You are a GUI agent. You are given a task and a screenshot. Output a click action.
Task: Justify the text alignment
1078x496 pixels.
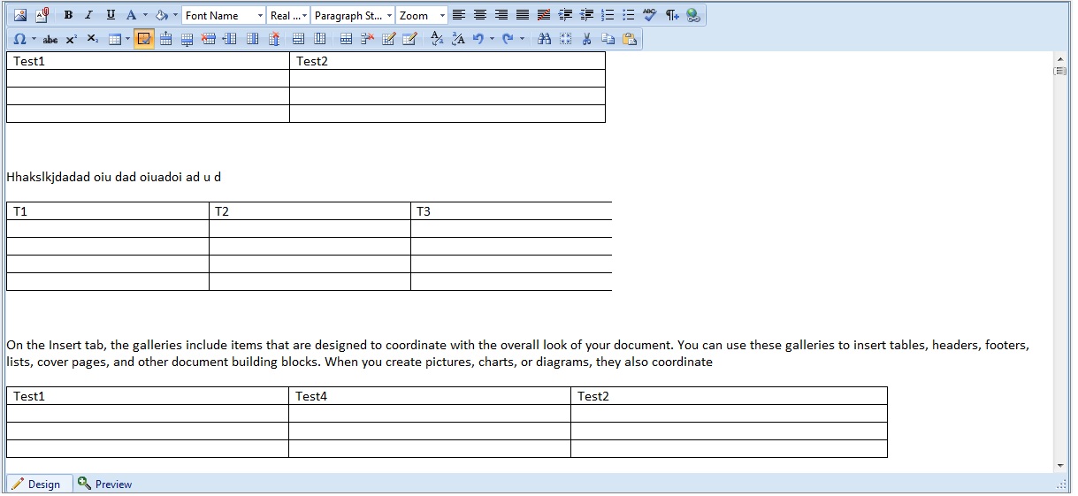click(523, 15)
